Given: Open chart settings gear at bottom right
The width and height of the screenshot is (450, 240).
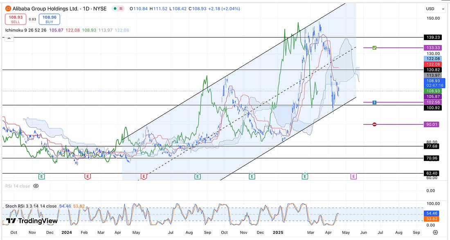Looking at the screenshot, I should click(x=435, y=232).
